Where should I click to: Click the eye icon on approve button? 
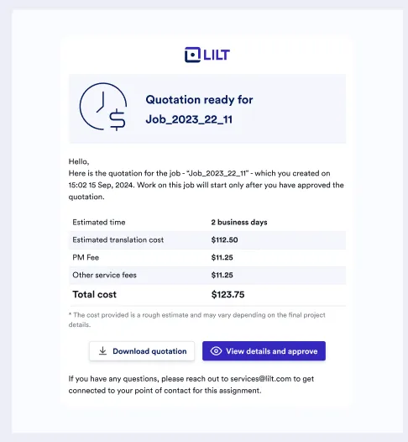coord(216,351)
